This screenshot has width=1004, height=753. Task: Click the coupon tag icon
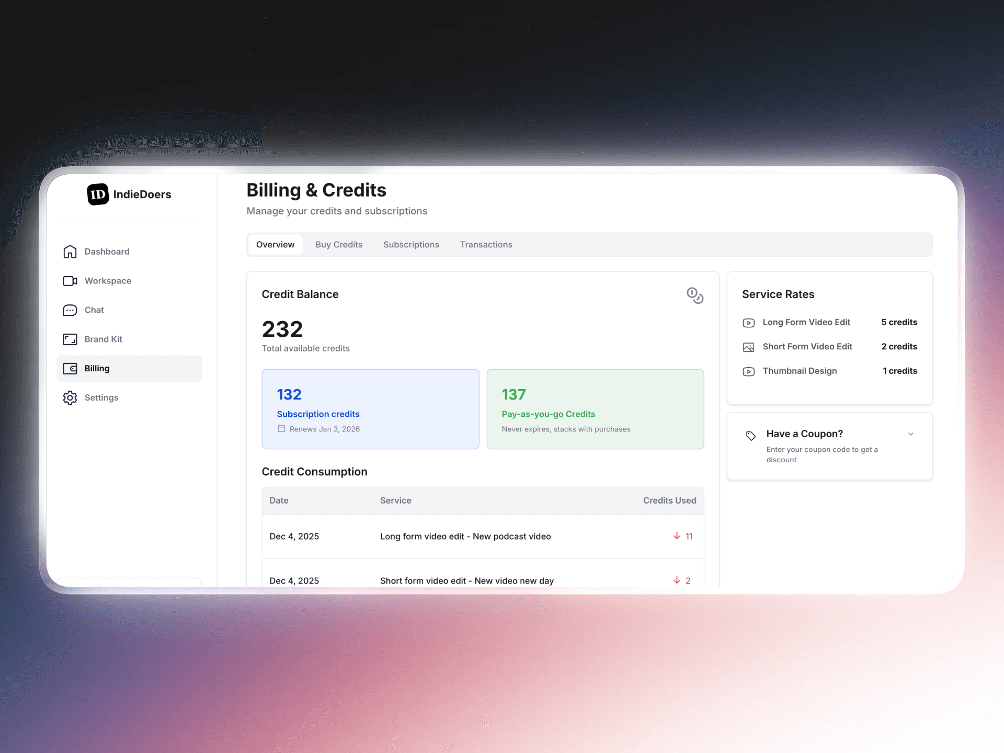(x=750, y=436)
